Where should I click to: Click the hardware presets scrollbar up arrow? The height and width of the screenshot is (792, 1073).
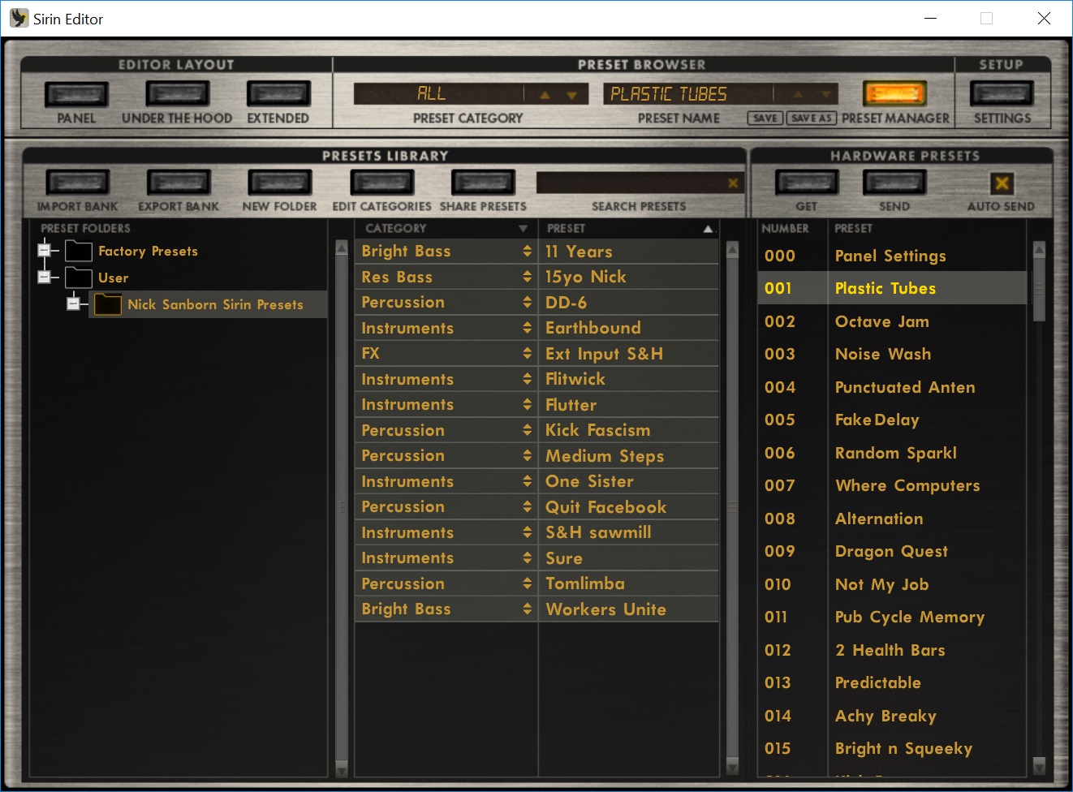[1039, 249]
